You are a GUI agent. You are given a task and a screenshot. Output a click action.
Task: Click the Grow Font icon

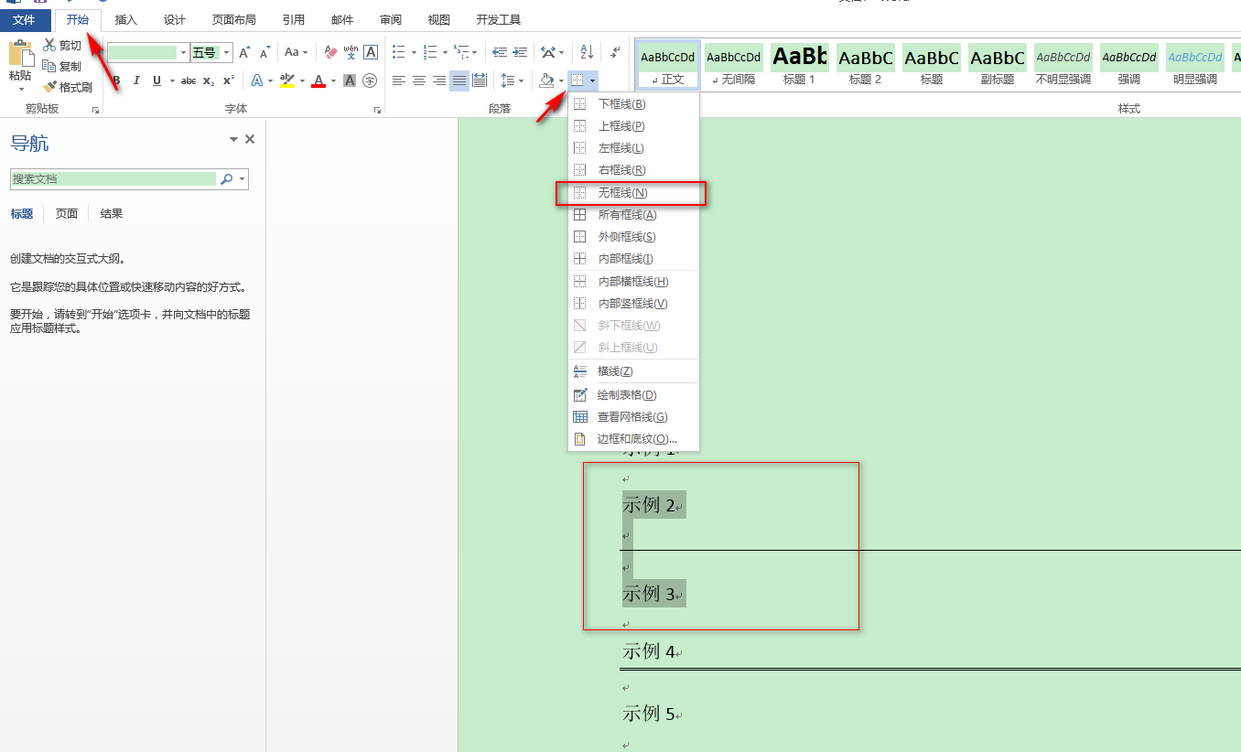[244, 52]
